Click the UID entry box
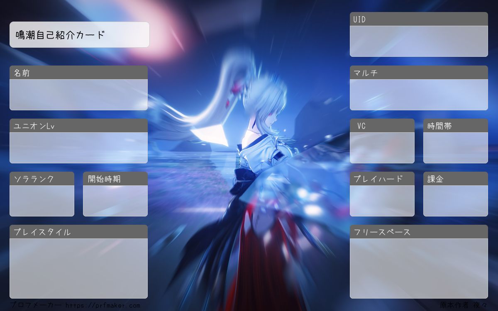 coord(419,41)
